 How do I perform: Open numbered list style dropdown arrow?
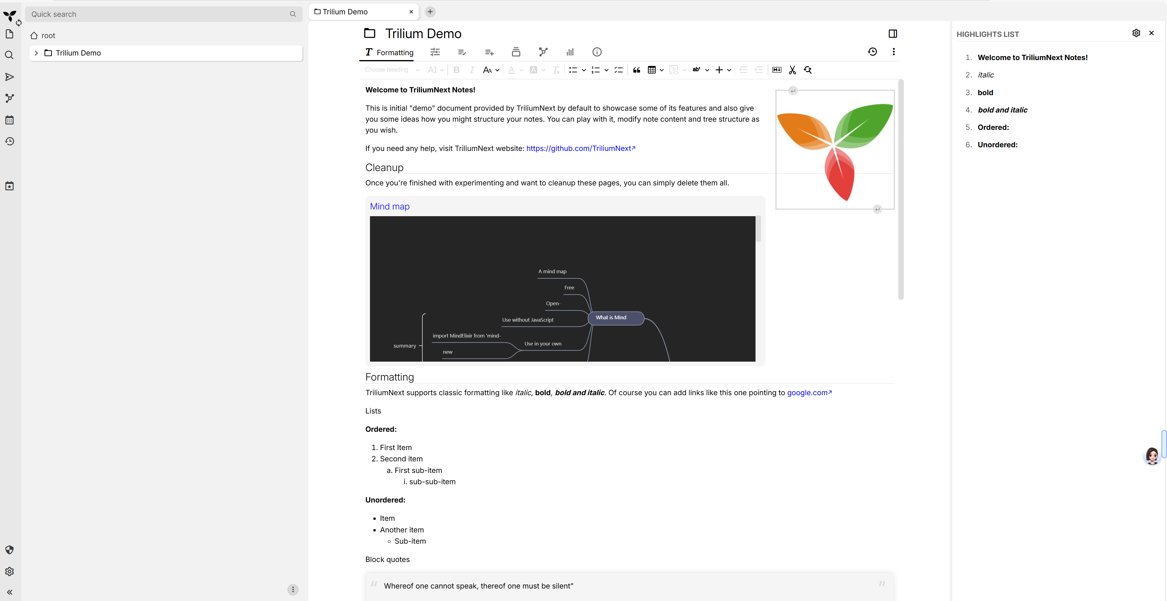tap(607, 70)
